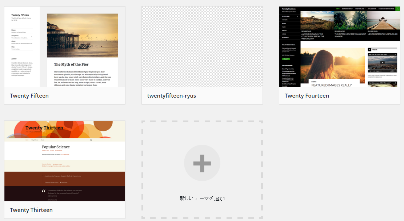
Task: Click the "新しいテーマを追加" label
Action: point(202,199)
